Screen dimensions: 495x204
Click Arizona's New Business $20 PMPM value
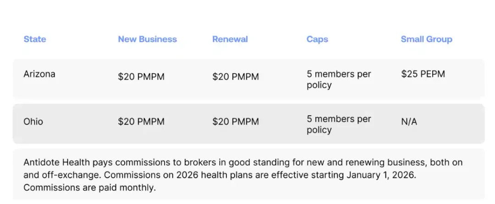141,77
